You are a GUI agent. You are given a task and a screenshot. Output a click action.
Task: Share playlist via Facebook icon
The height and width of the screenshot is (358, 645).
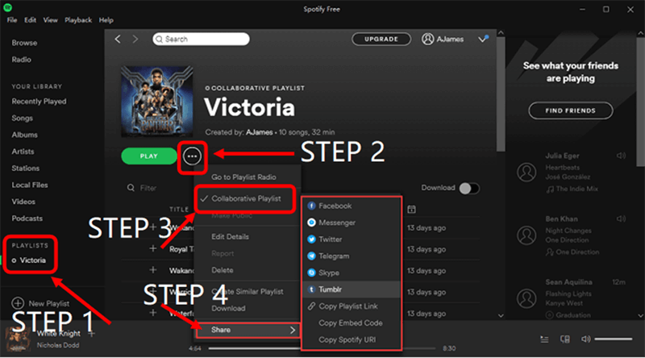(x=311, y=206)
